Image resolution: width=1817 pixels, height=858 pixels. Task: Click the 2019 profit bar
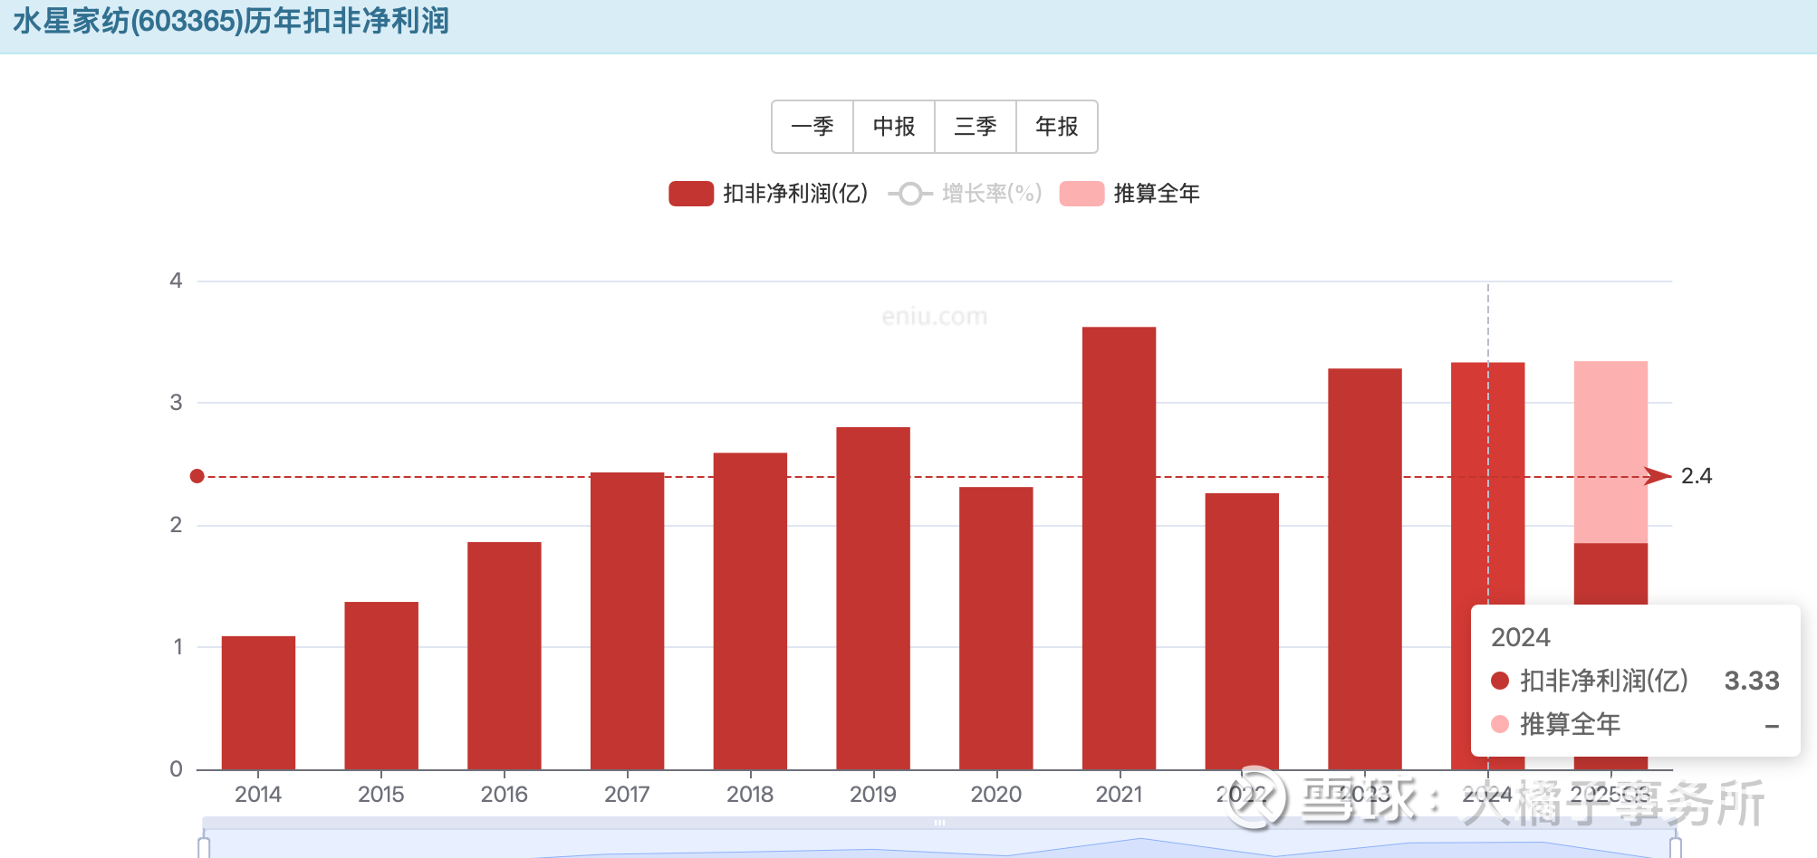[x=873, y=598]
